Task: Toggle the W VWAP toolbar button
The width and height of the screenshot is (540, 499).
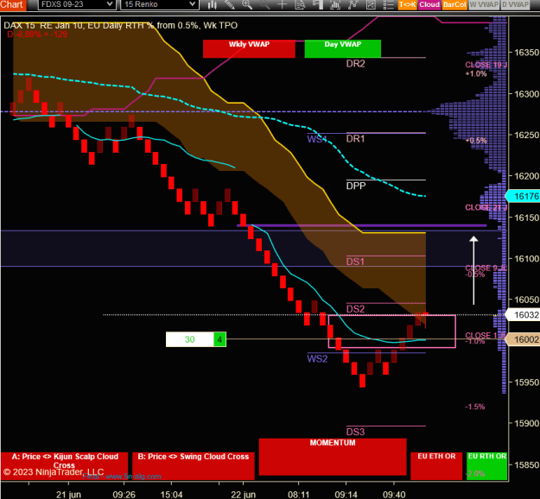Action: pyautogui.click(x=484, y=4)
